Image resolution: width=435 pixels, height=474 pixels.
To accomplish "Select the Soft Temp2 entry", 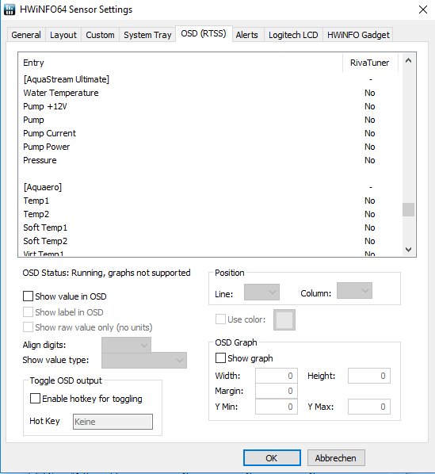I will point(210,241).
